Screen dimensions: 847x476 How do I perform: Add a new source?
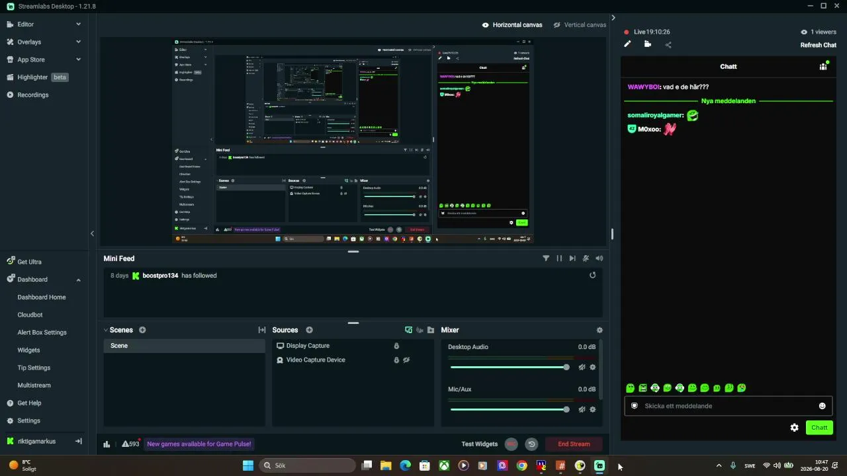[x=309, y=330]
